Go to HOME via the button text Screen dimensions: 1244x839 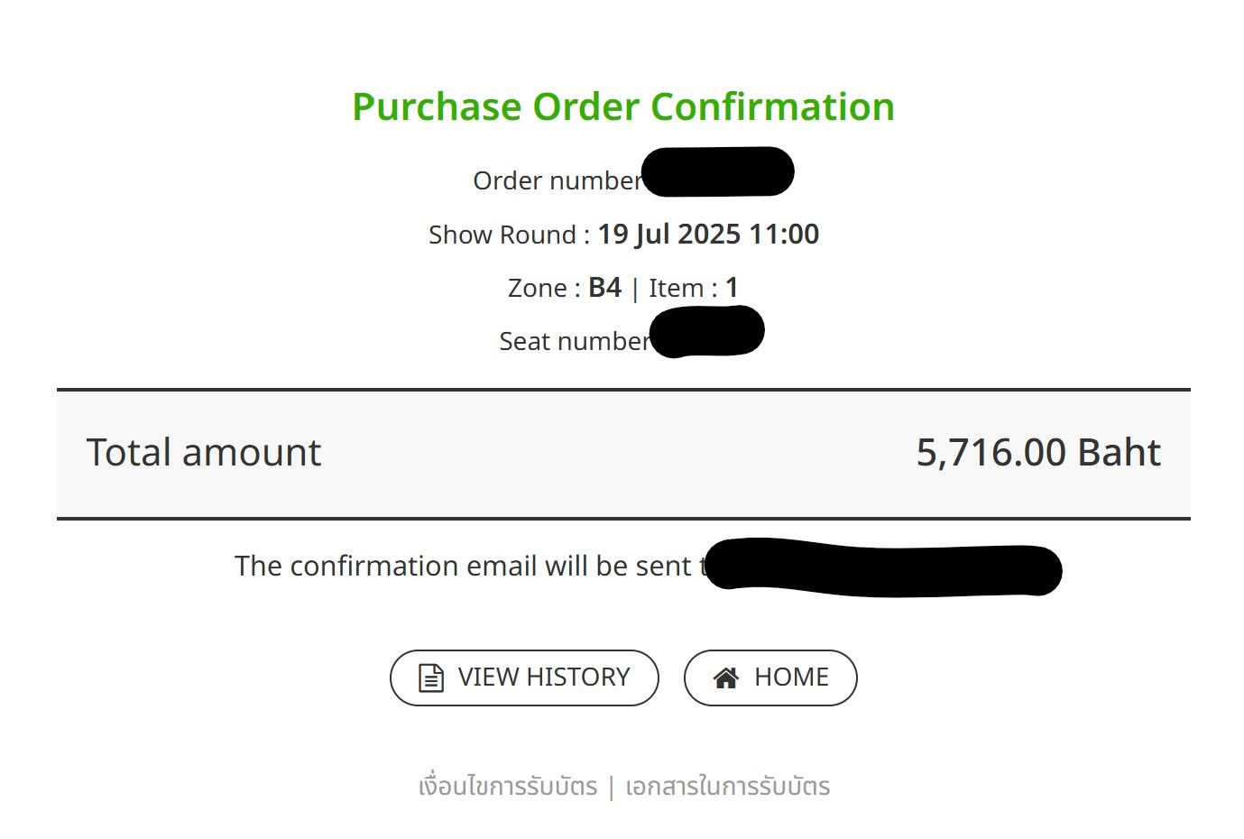[791, 677]
